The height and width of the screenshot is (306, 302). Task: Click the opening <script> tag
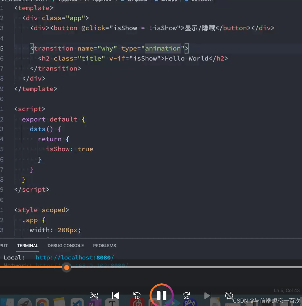click(x=30, y=109)
